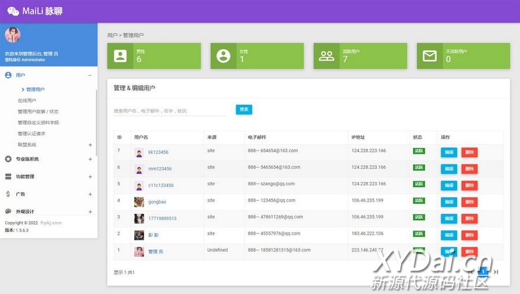Screen dimensions: 520x294
Task: Edit user kk123456 with the 编辑 button
Action: [448, 152]
